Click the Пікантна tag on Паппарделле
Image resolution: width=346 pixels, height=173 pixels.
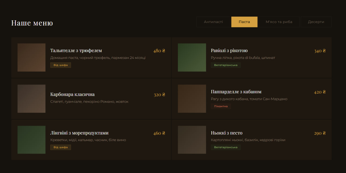[221, 106]
